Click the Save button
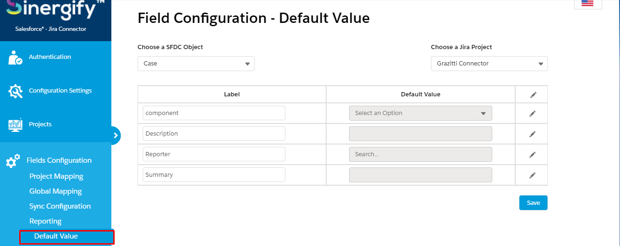620x246 pixels. click(x=533, y=203)
